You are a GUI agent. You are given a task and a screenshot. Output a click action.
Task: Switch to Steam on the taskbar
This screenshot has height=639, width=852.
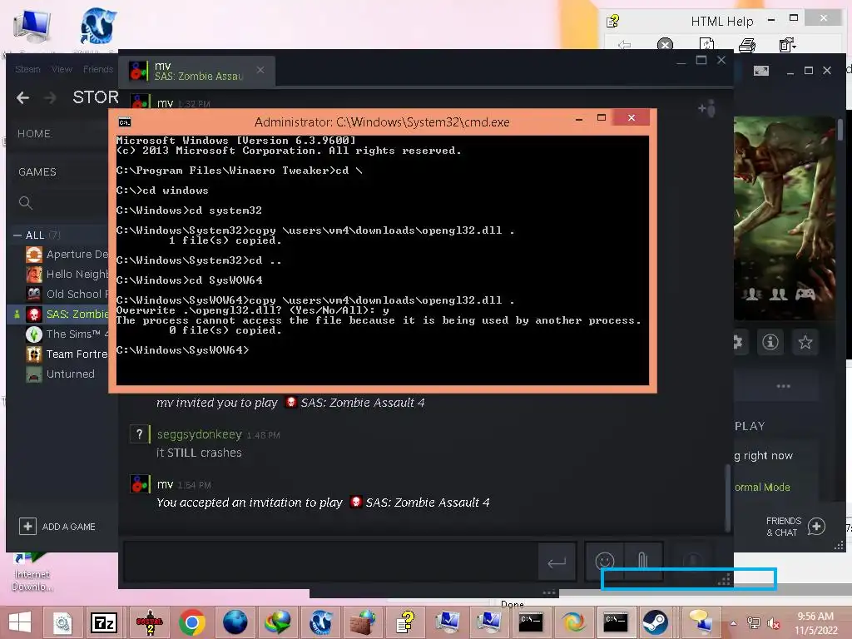coord(655,622)
